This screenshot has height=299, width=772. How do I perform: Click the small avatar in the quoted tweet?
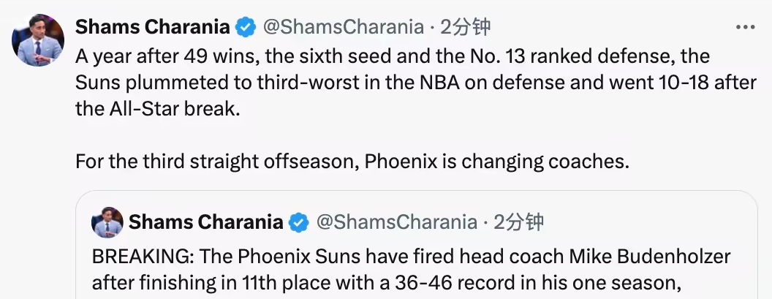(x=107, y=222)
